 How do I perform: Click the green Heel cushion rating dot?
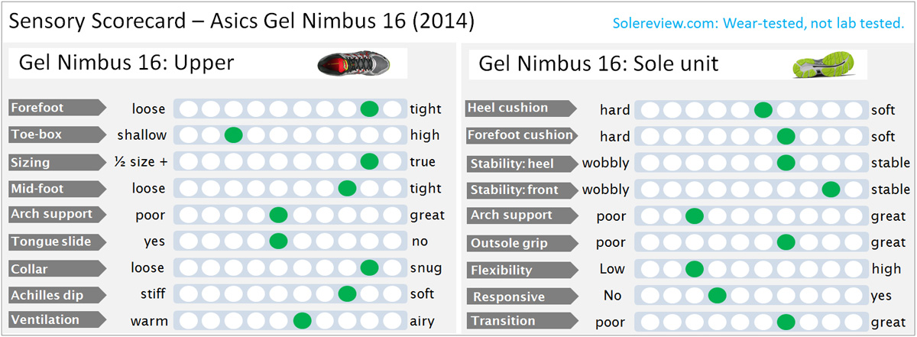[763, 110]
